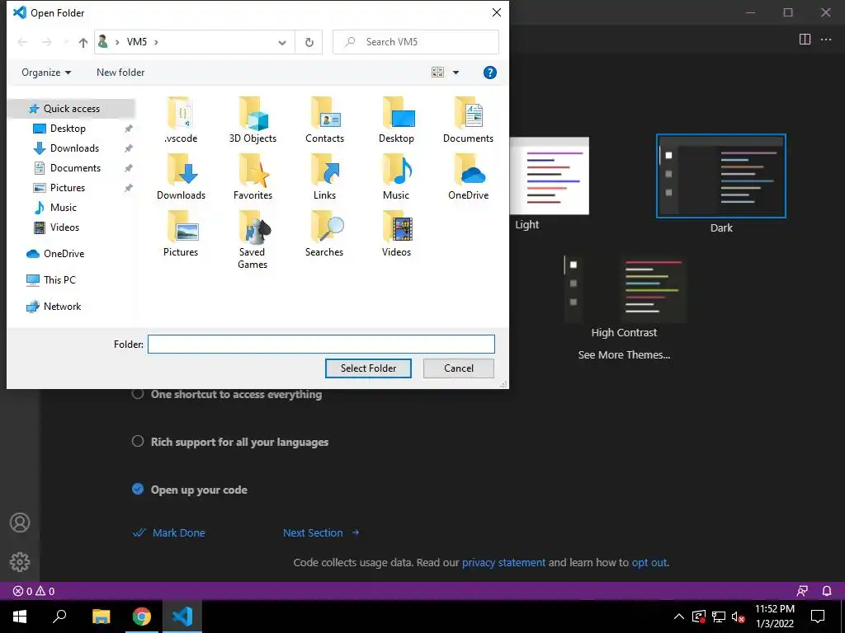
Task: Open Desktop in Quick access list
Action: (x=68, y=129)
